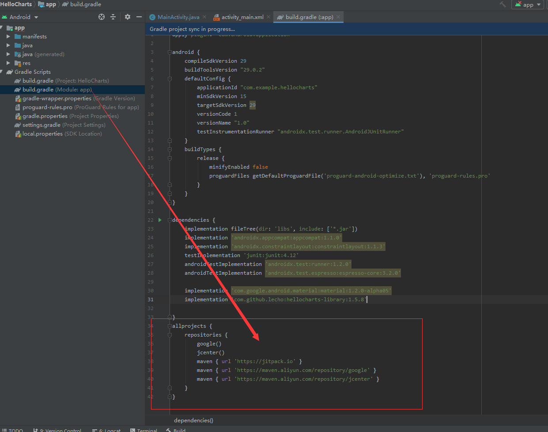Screen dimensions: 548x432
Task: Collapse the buildTypes block fold arrow
Action: 169,149
